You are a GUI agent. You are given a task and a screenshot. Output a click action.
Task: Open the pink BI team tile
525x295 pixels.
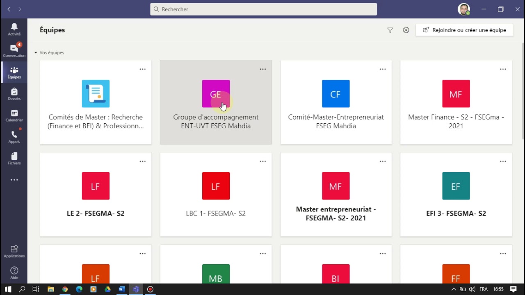click(336, 274)
